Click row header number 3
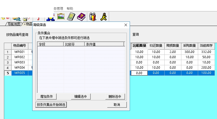 point(8,63)
